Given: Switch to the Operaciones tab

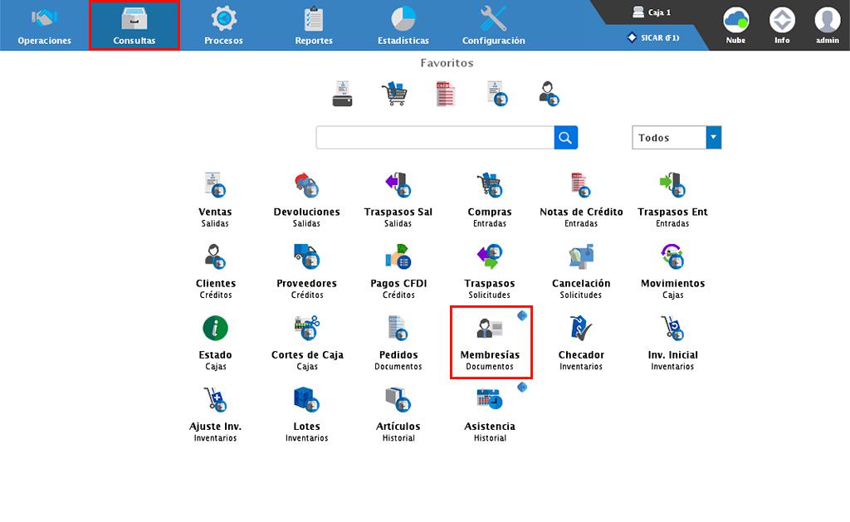Looking at the screenshot, I should (x=45, y=25).
